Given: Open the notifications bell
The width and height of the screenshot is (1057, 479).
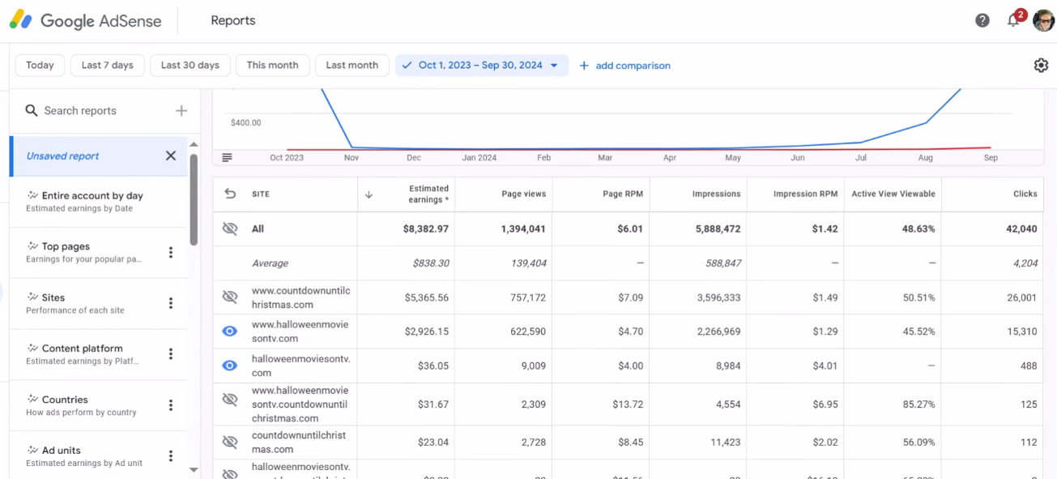Looking at the screenshot, I should coord(1013,20).
